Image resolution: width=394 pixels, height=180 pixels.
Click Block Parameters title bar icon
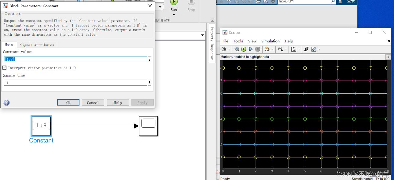coord(5,6)
